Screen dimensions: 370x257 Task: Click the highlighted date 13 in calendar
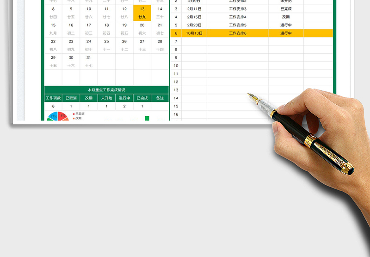pyautogui.click(x=142, y=9)
